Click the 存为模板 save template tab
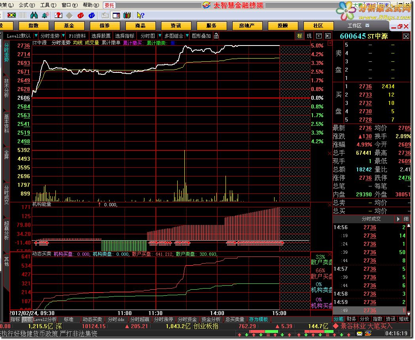The width and height of the screenshot is (415, 340). (259, 319)
